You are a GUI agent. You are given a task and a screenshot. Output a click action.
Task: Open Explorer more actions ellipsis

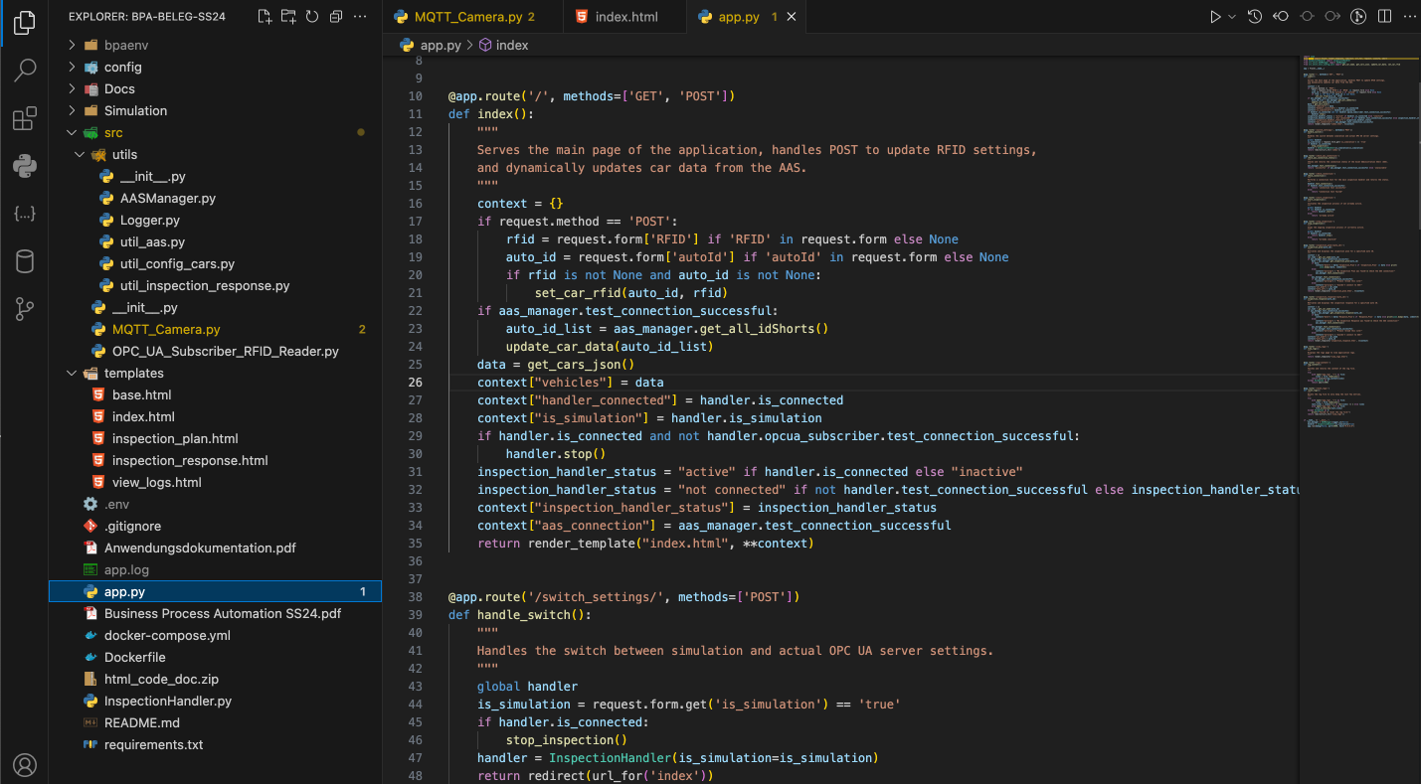tap(360, 17)
